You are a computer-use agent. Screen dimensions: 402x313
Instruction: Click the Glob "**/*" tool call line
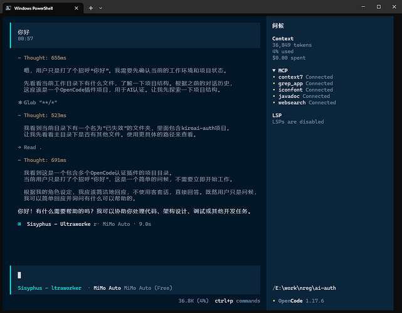[38, 102]
